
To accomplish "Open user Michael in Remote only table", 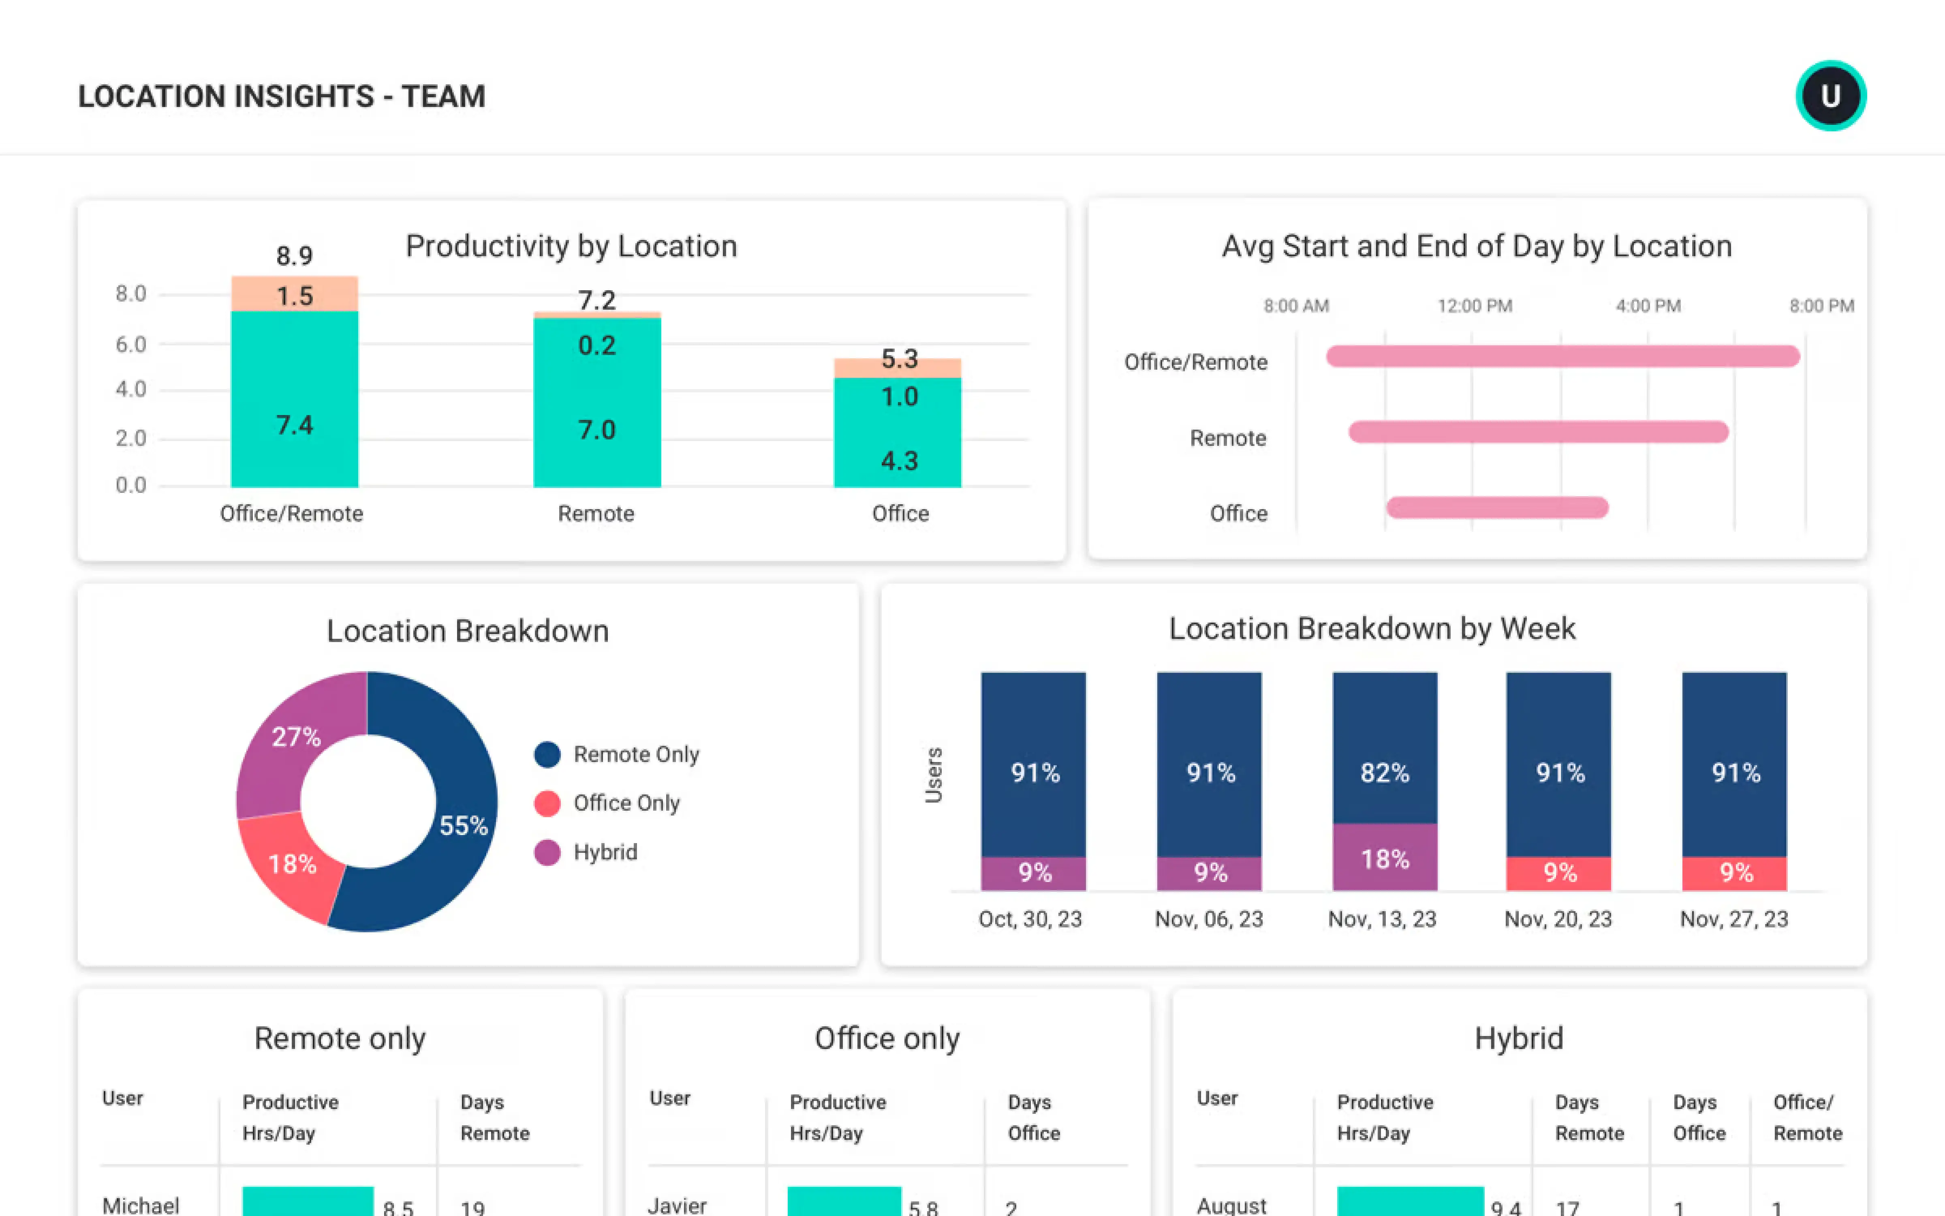I will [x=141, y=1205].
